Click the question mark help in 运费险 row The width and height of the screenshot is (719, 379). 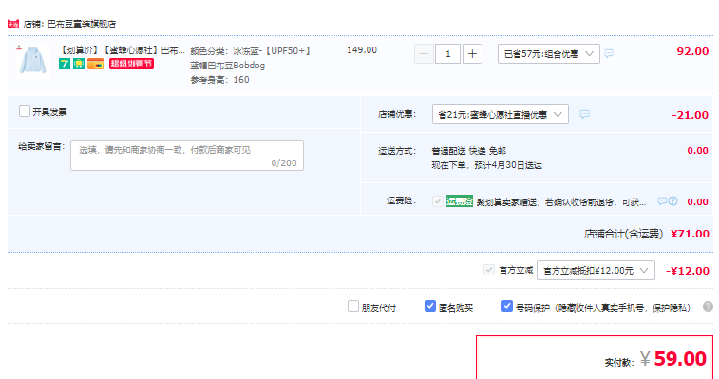[672, 201]
